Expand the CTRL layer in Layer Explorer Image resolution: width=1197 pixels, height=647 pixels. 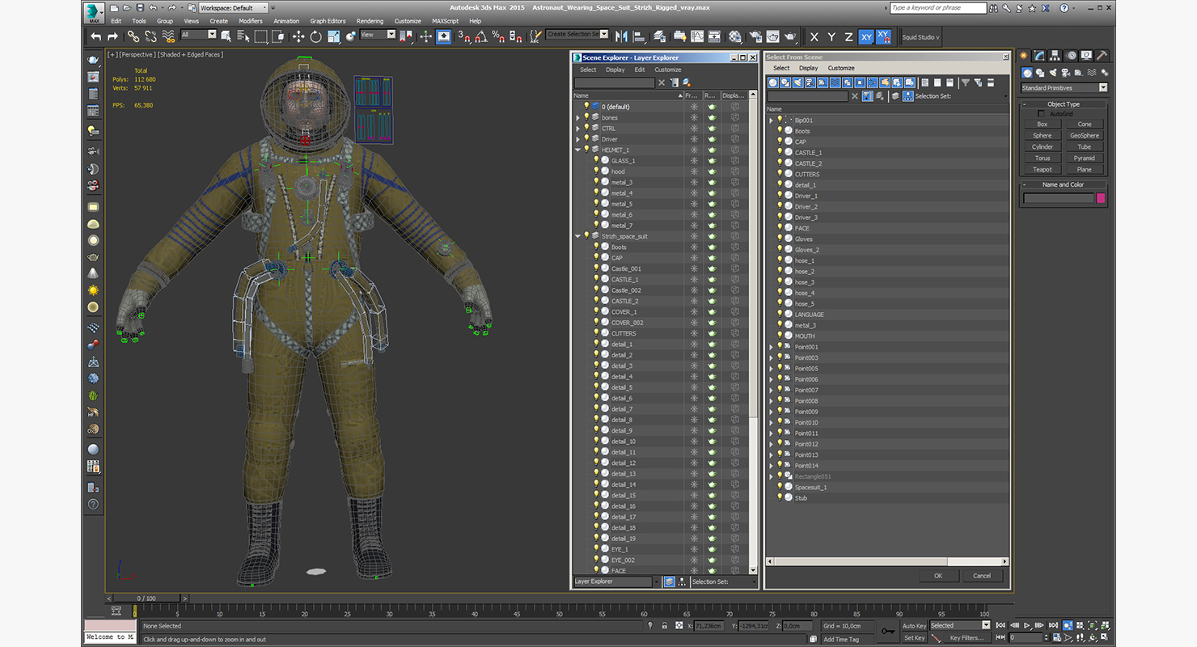coord(577,129)
